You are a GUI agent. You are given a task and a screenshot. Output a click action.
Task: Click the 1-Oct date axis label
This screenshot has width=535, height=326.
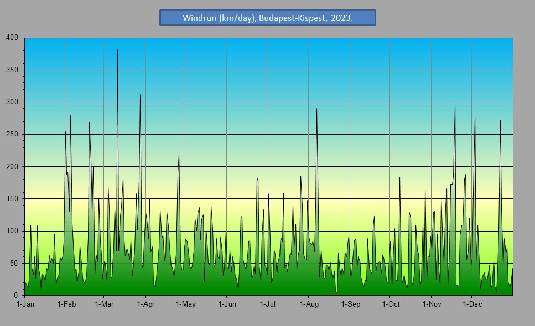[x=390, y=304]
